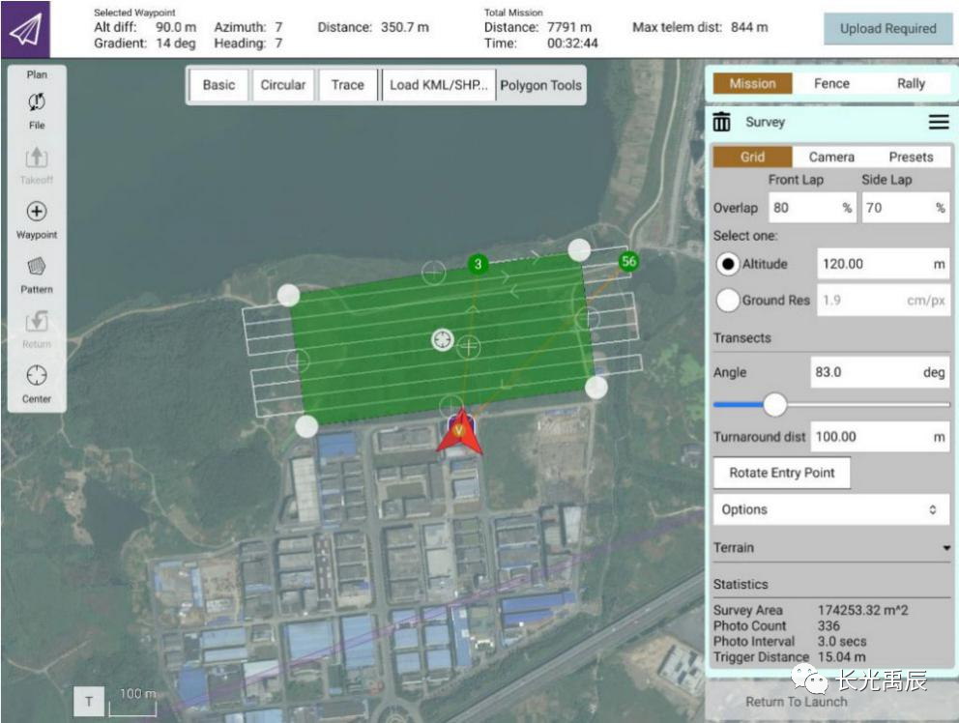Click the transect Angle slider handle
Image resolution: width=959 pixels, height=723 pixels.
774,404
